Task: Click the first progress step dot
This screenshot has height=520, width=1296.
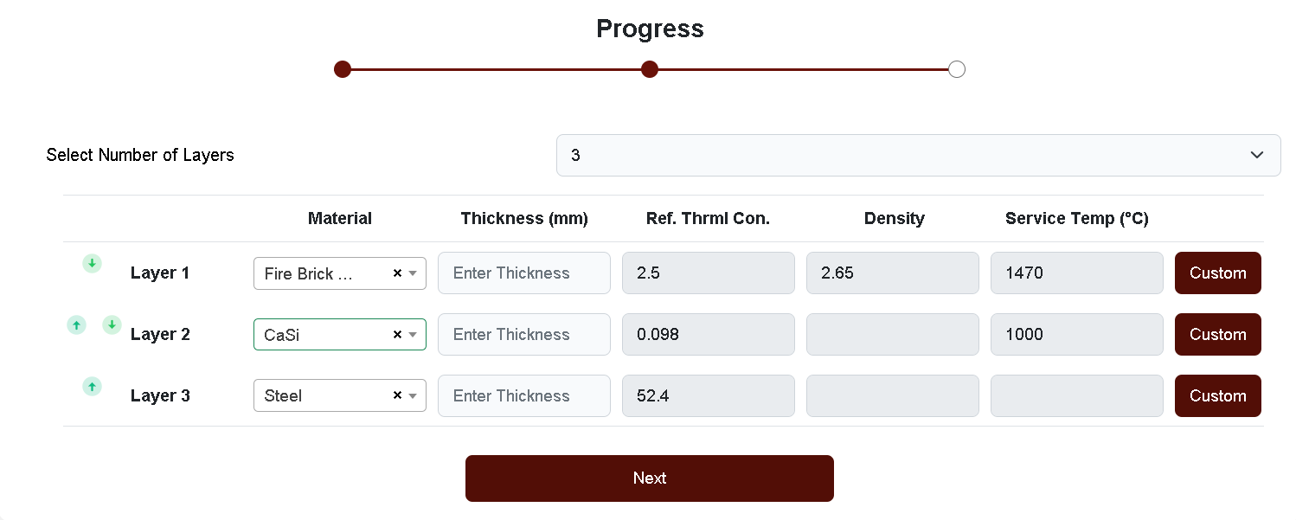Action: (x=343, y=69)
